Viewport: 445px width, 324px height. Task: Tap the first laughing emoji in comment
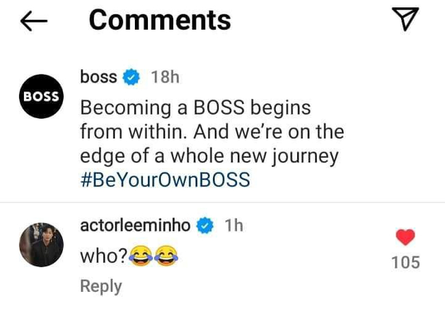click(x=141, y=256)
